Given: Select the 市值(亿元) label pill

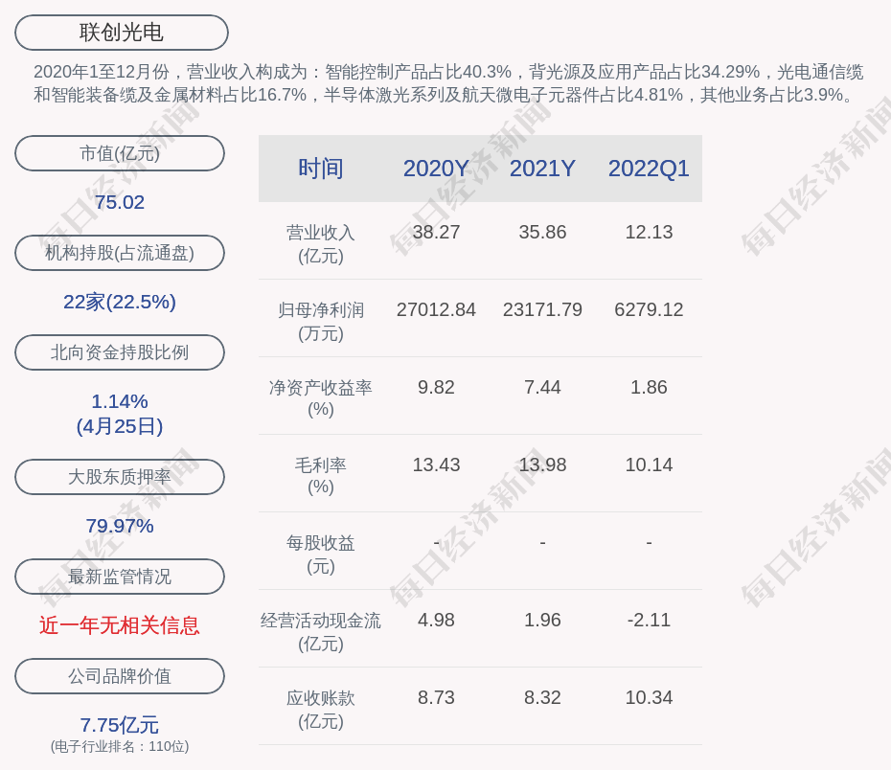Looking at the screenshot, I should 120,153.
